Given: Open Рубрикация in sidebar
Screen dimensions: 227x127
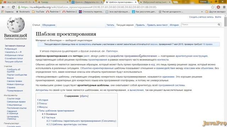Looking at the screenshot, I should tap(11, 49).
